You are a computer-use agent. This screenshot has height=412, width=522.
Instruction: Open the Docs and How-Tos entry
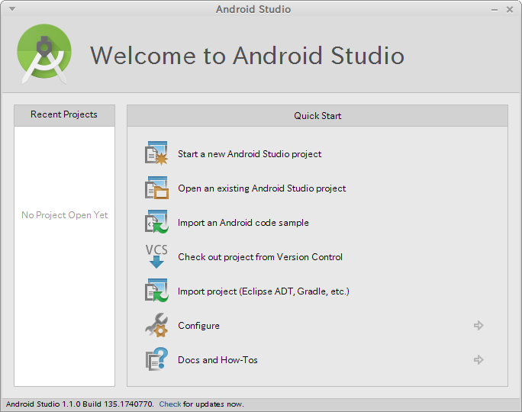pyautogui.click(x=217, y=360)
